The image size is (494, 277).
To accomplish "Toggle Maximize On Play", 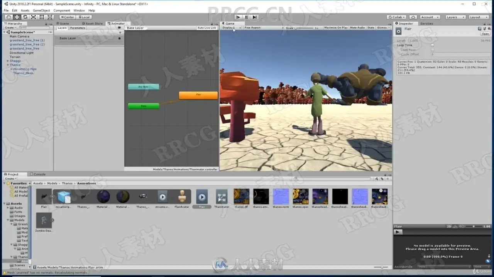I will [x=336, y=28].
